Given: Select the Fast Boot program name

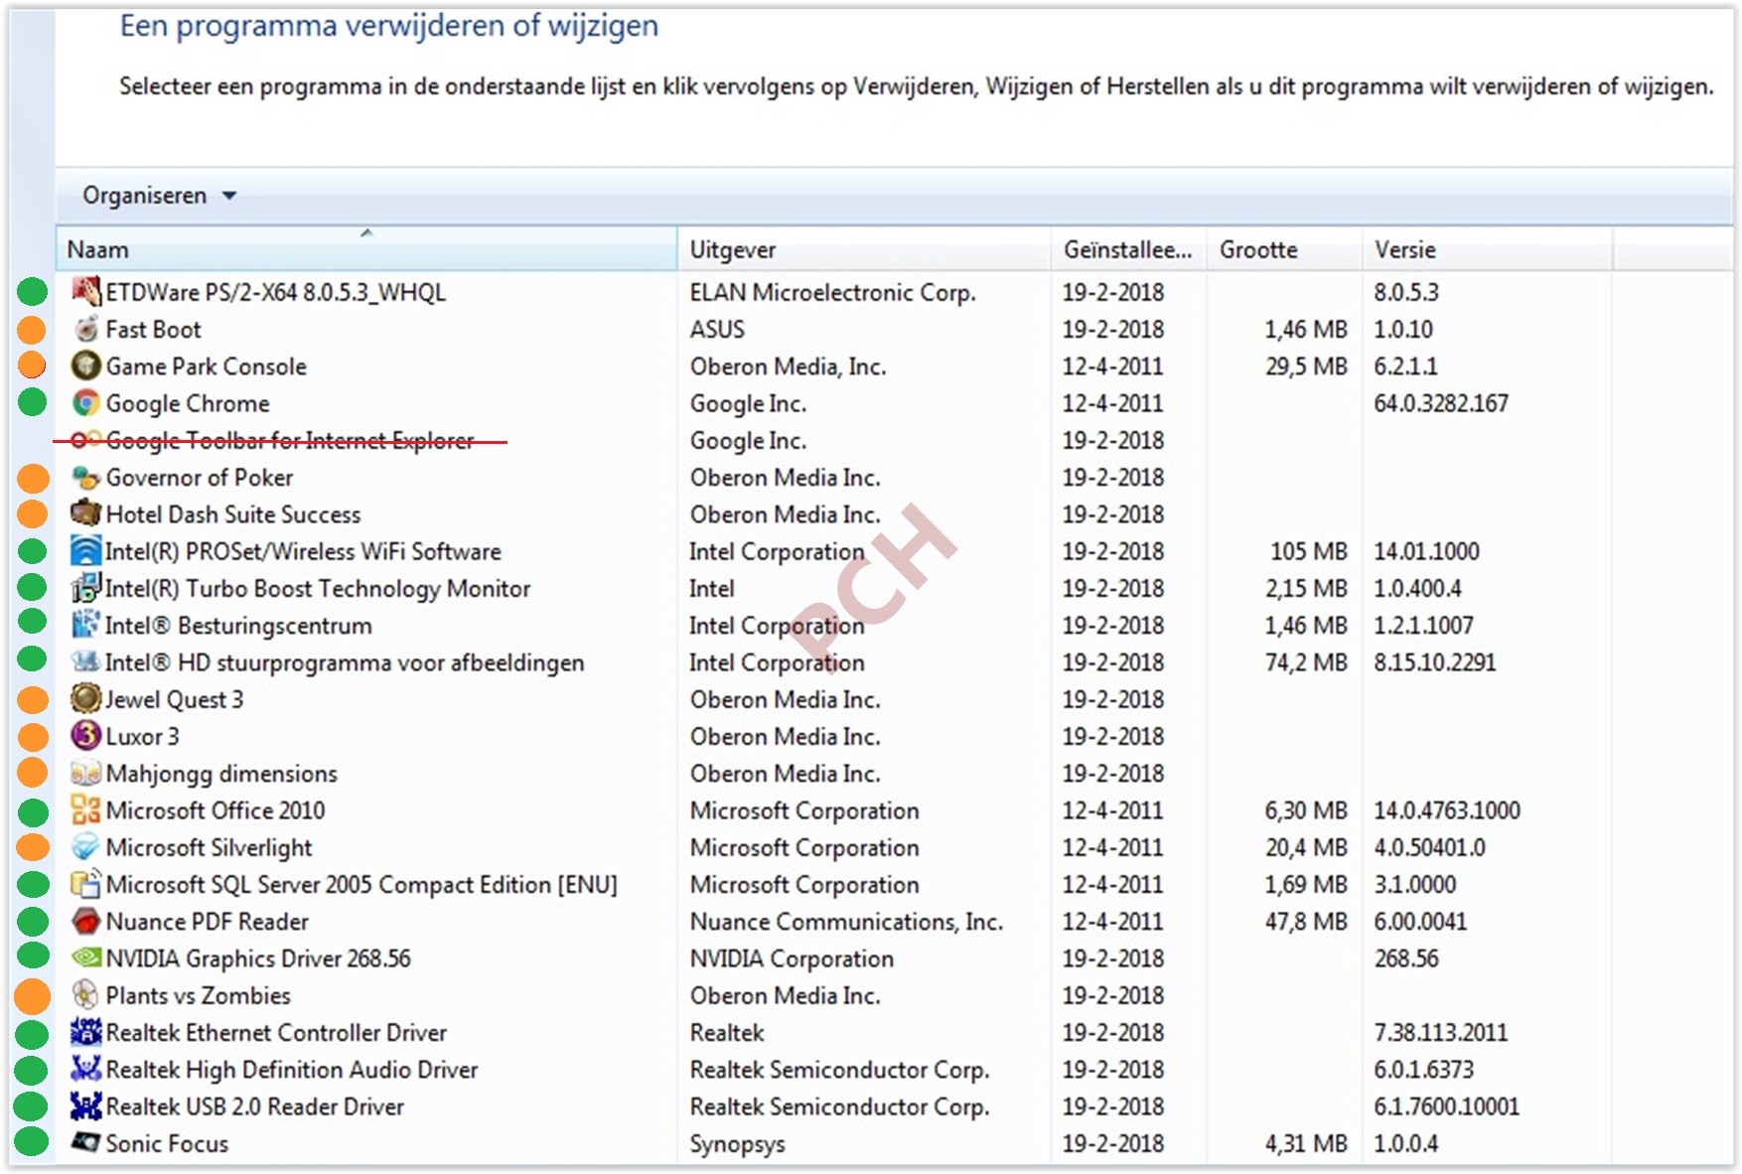Looking at the screenshot, I should click(153, 329).
